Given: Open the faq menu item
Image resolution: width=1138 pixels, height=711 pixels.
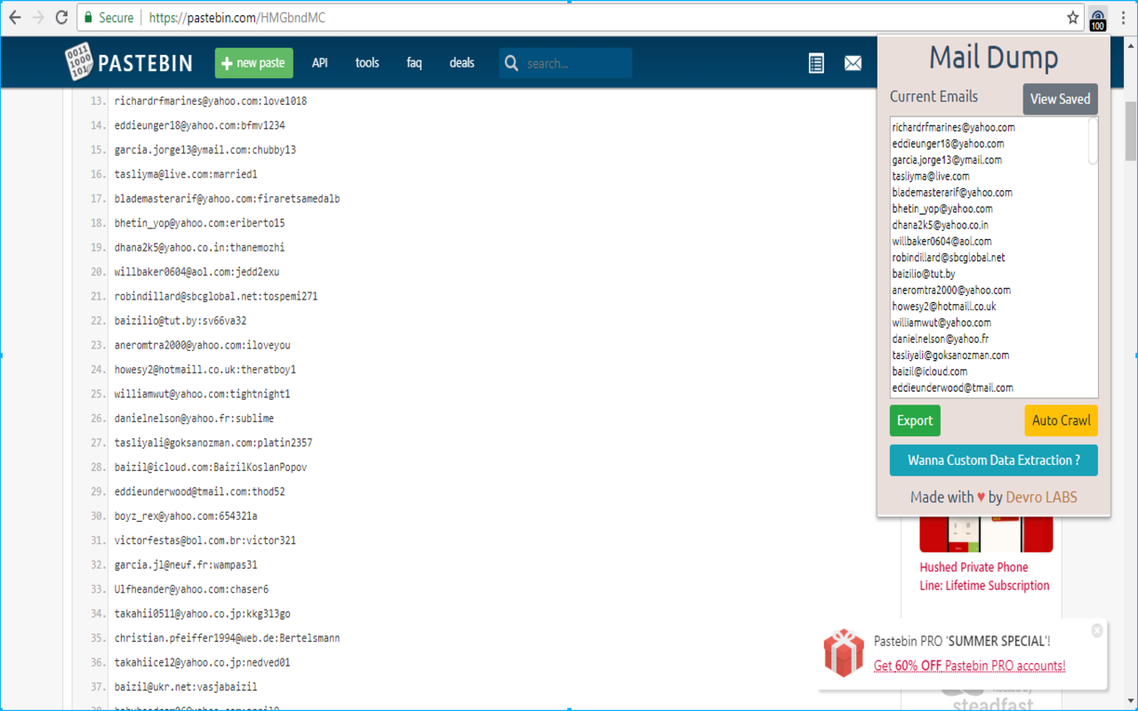Looking at the screenshot, I should [x=414, y=63].
